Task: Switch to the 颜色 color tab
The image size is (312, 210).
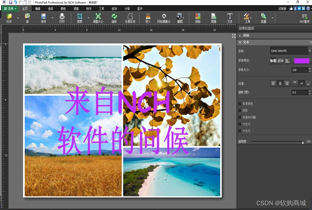Action: click(x=63, y=9)
